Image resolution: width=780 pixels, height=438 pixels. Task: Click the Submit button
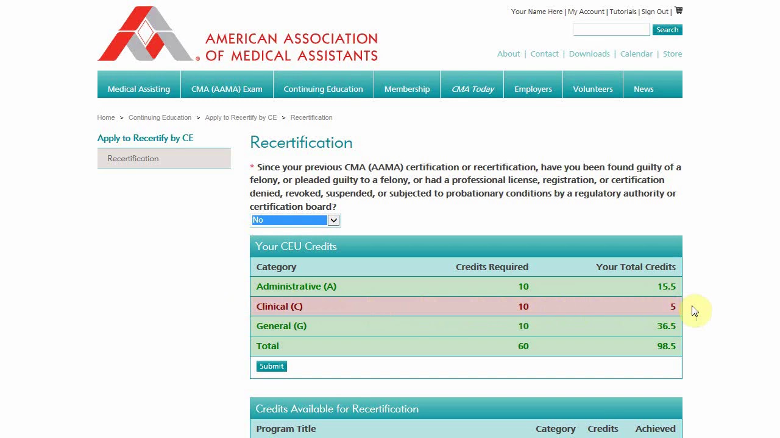271,366
